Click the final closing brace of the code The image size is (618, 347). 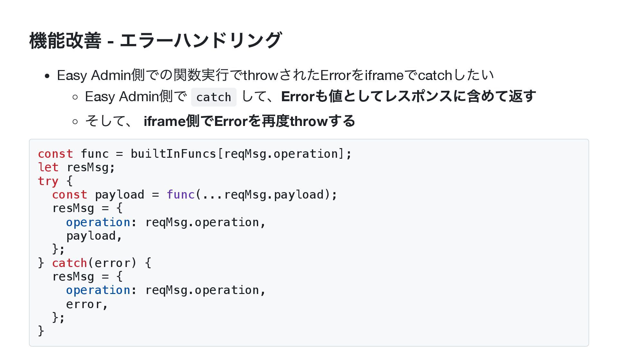click(x=41, y=331)
